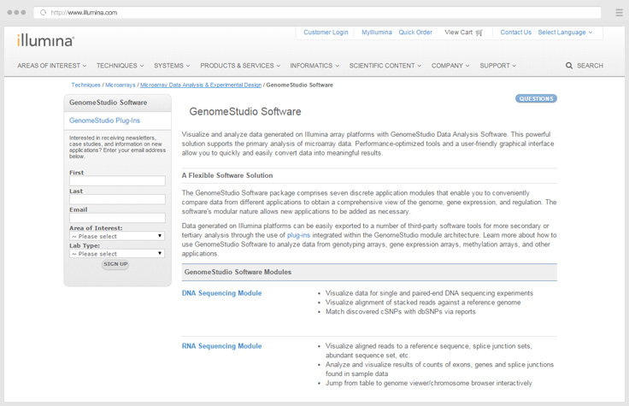Open the DNA Sequencing Module link
Viewport: 629px width, 406px height.
point(221,293)
